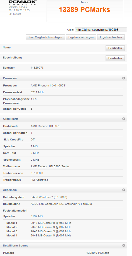Click the Benutzer ID 11926278
132x256 pixels.
tap(37, 68)
